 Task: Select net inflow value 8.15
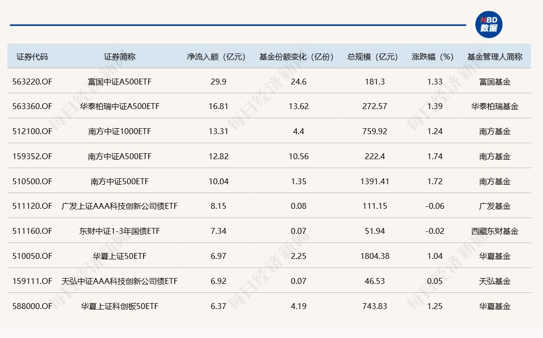[x=218, y=206]
